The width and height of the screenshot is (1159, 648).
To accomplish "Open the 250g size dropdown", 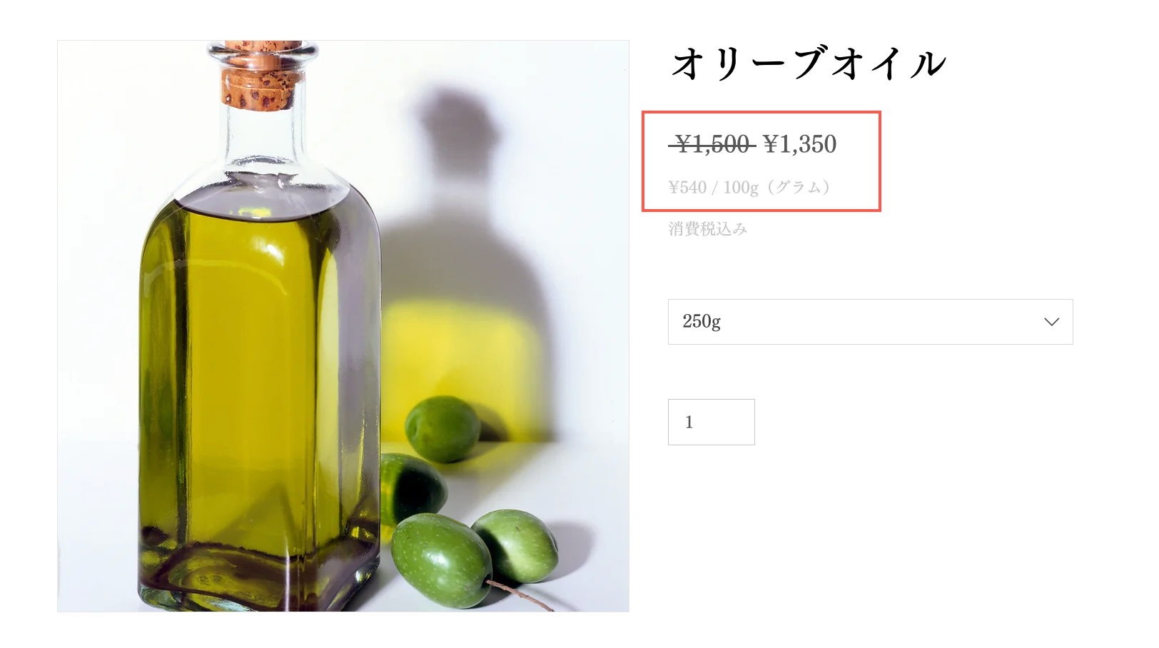I will tap(870, 322).
